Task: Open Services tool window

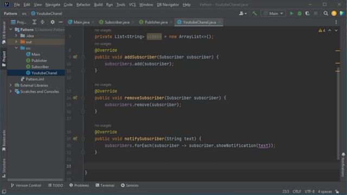Action: click(130, 185)
